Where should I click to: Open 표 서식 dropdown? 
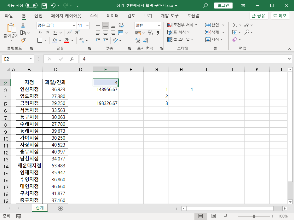(x=178, y=32)
